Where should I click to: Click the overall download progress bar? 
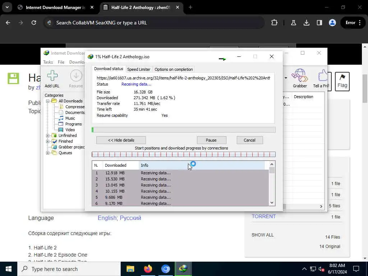[184, 130]
